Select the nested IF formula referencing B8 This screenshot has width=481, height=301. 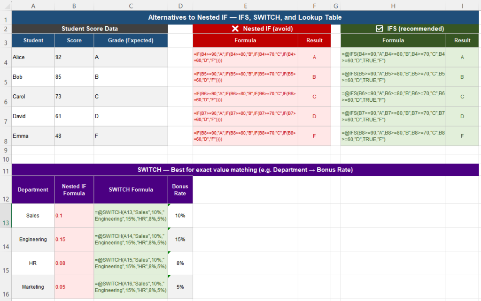[x=245, y=136]
